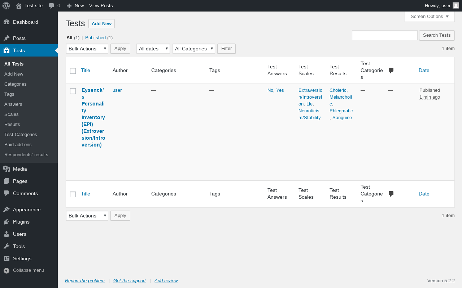Viewport: 462px width, 288px height.
Task: Click the Search Tests button
Action: tap(437, 35)
